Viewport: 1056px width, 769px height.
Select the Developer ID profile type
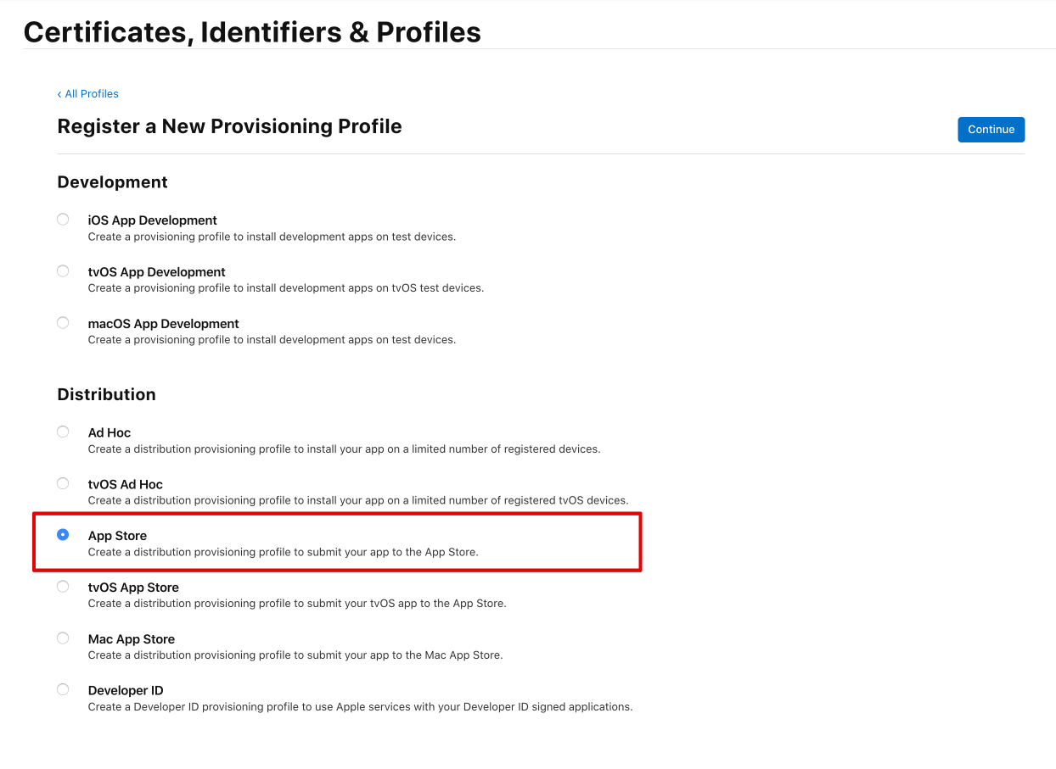pos(63,689)
